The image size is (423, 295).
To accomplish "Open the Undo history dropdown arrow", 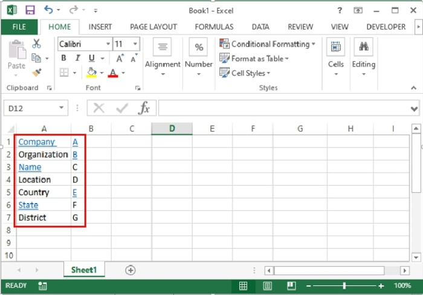I will (59, 10).
